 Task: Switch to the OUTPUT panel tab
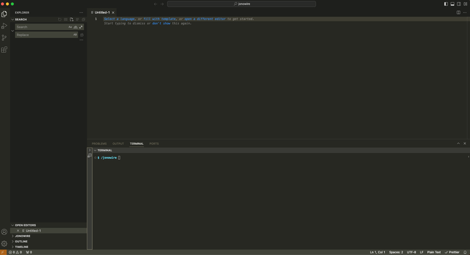[x=118, y=144]
